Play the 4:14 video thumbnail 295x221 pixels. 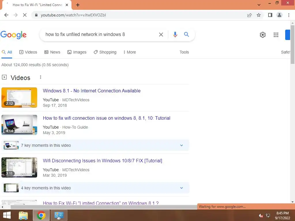point(19,125)
